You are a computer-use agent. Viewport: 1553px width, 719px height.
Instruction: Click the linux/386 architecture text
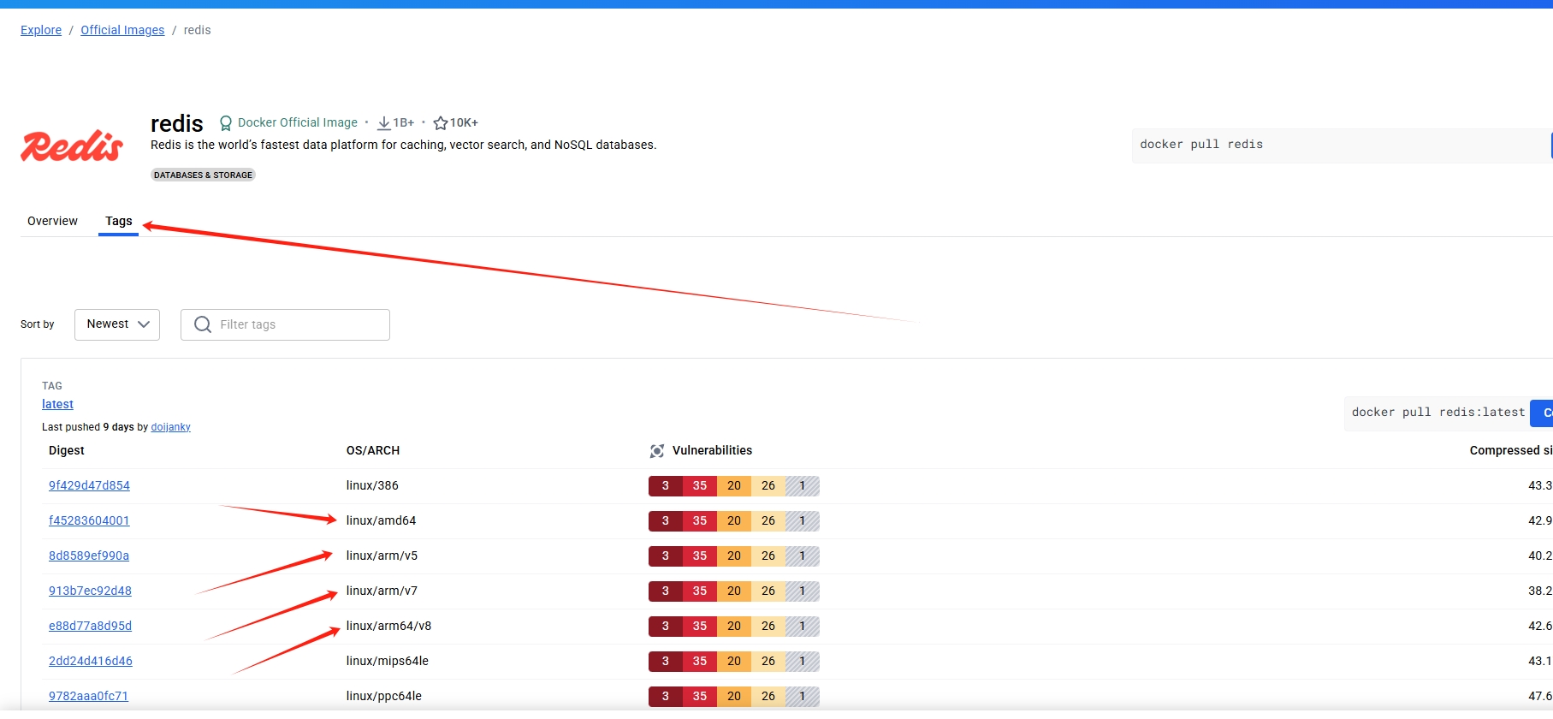[372, 485]
